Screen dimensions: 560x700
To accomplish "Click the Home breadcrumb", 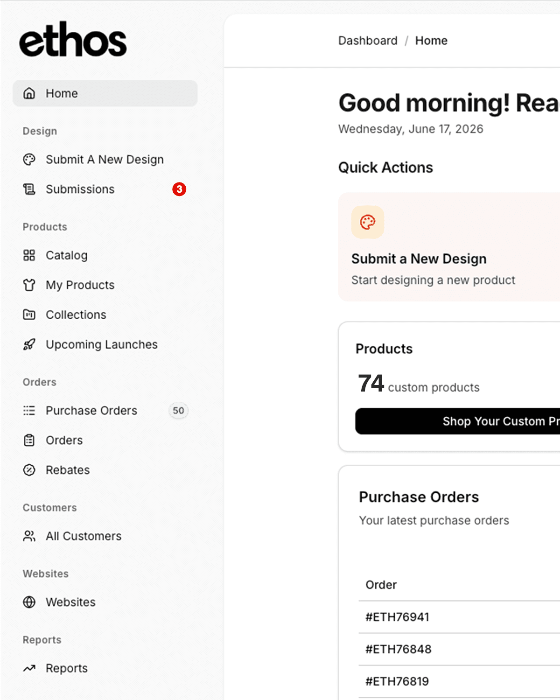I will [x=431, y=41].
